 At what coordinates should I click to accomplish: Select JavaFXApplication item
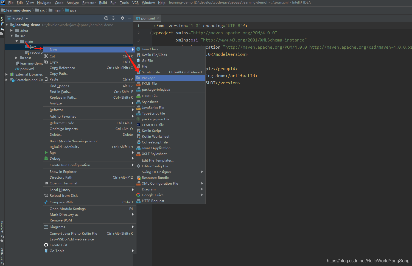coord(170,148)
